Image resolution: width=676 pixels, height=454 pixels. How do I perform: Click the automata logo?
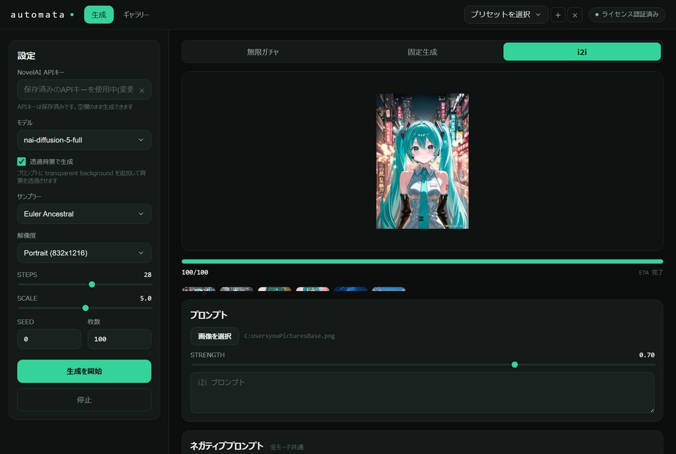38,15
